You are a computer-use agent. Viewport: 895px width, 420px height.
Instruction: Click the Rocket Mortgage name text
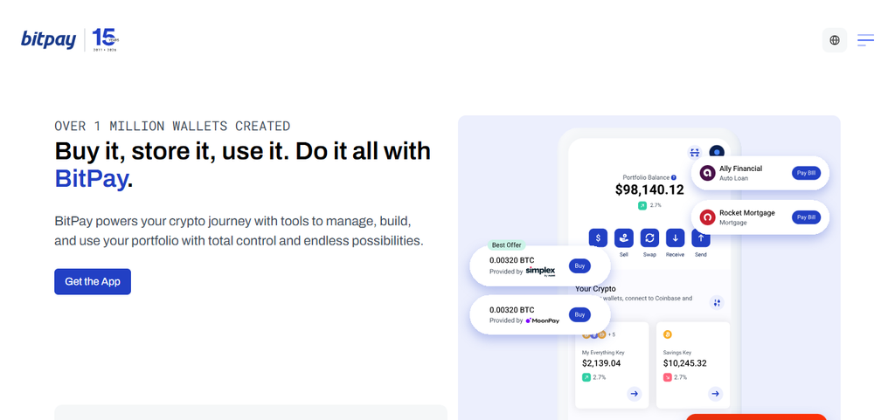coord(747,212)
